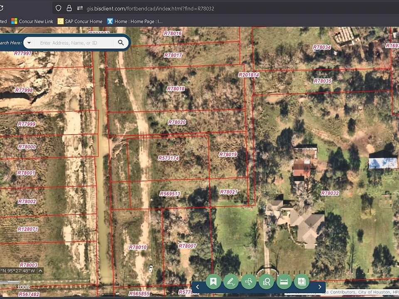The height and width of the screenshot is (299, 399).
Task: Select the Measure ruler tool
Action: click(x=284, y=282)
